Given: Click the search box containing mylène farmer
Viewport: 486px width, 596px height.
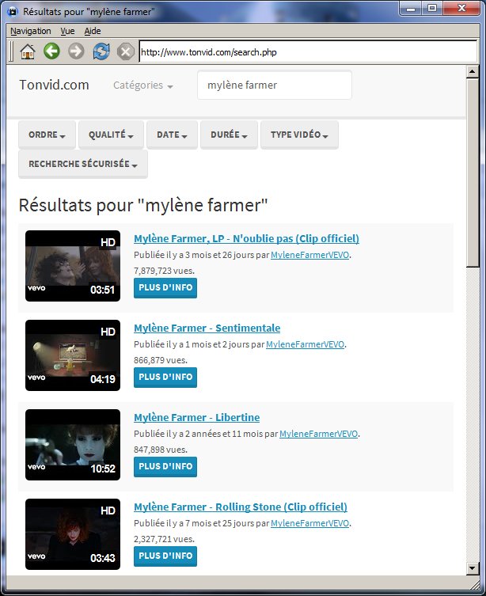Looking at the screenshot, I should (275, 85).
